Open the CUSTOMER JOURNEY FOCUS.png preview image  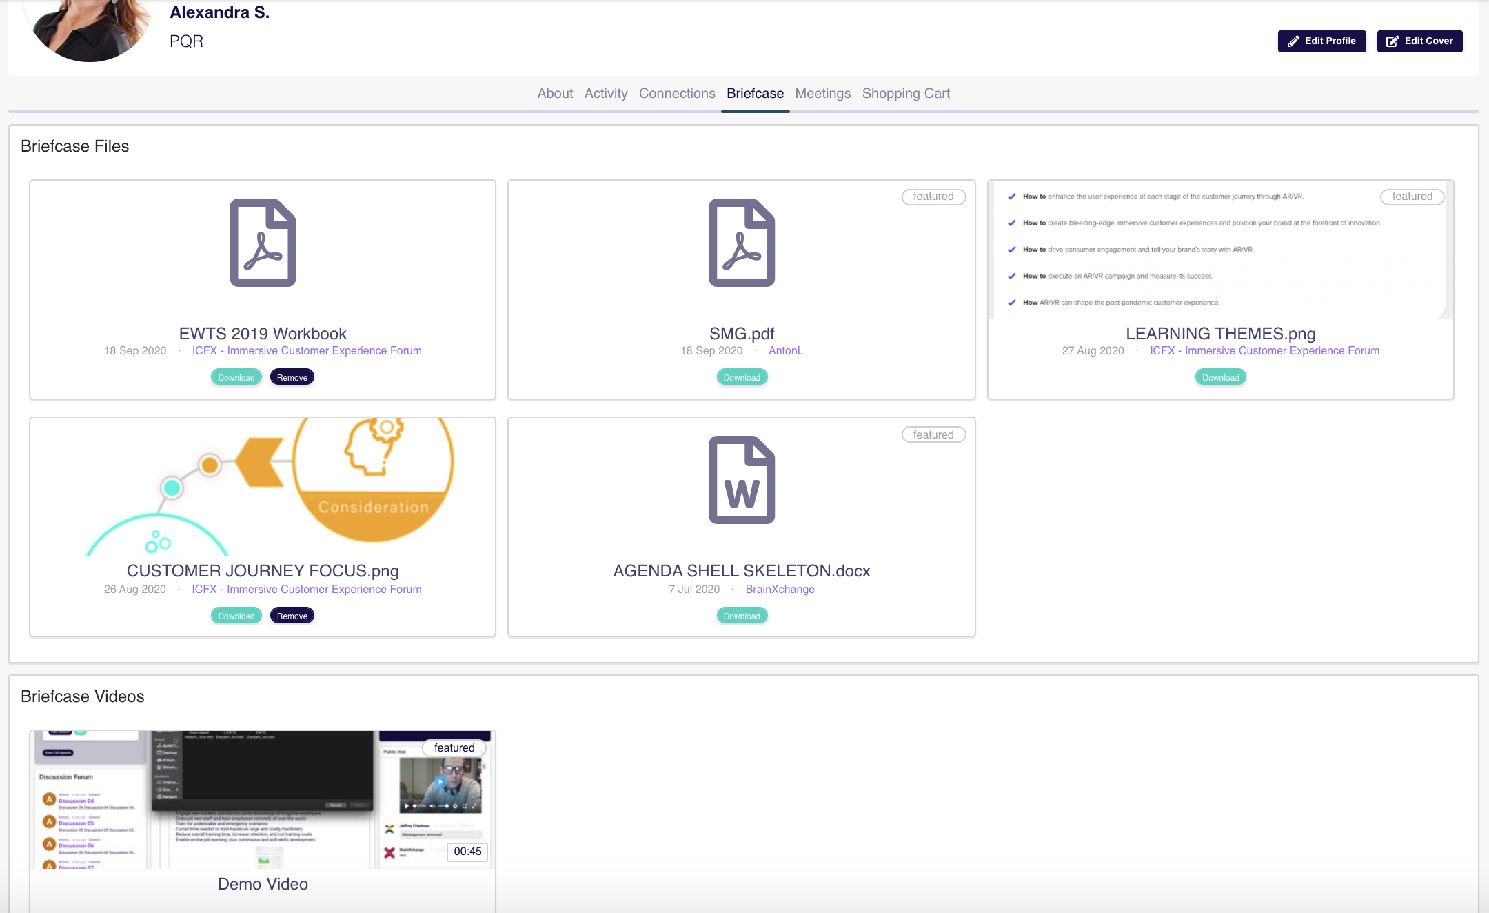(x=263, y=487)
